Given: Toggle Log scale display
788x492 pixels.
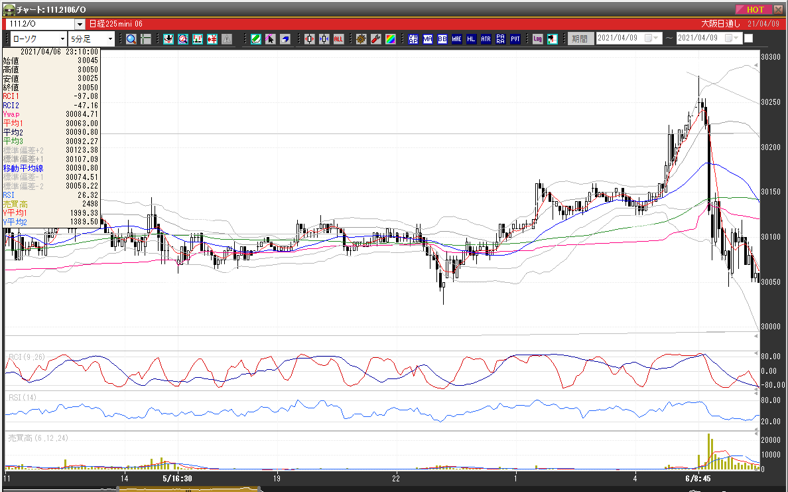Looking at the screenshot, I should click(537, 39).
